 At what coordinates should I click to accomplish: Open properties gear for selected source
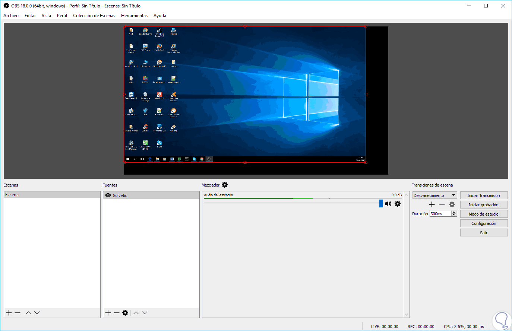coord(125,313)
